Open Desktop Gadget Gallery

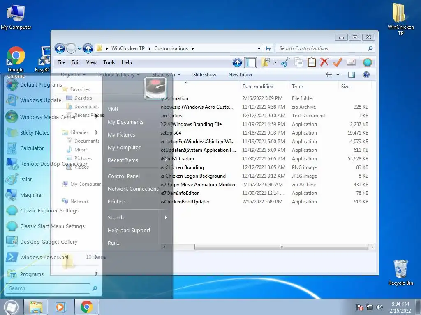coord(53,242)
